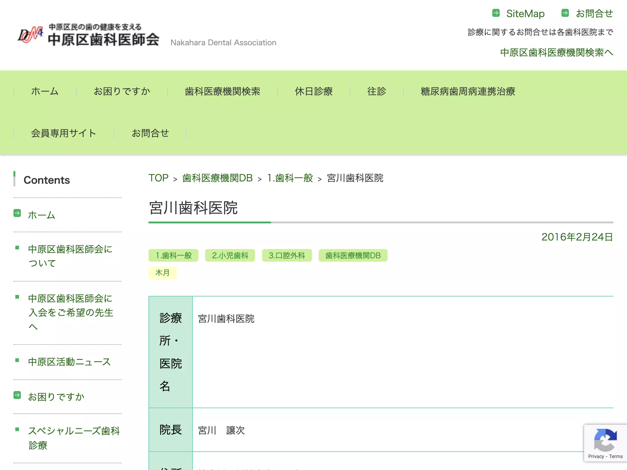Viewport: 627px width, 470px height.
Task: Click the 院長 table header cell
Action: [x=171, y=430]
